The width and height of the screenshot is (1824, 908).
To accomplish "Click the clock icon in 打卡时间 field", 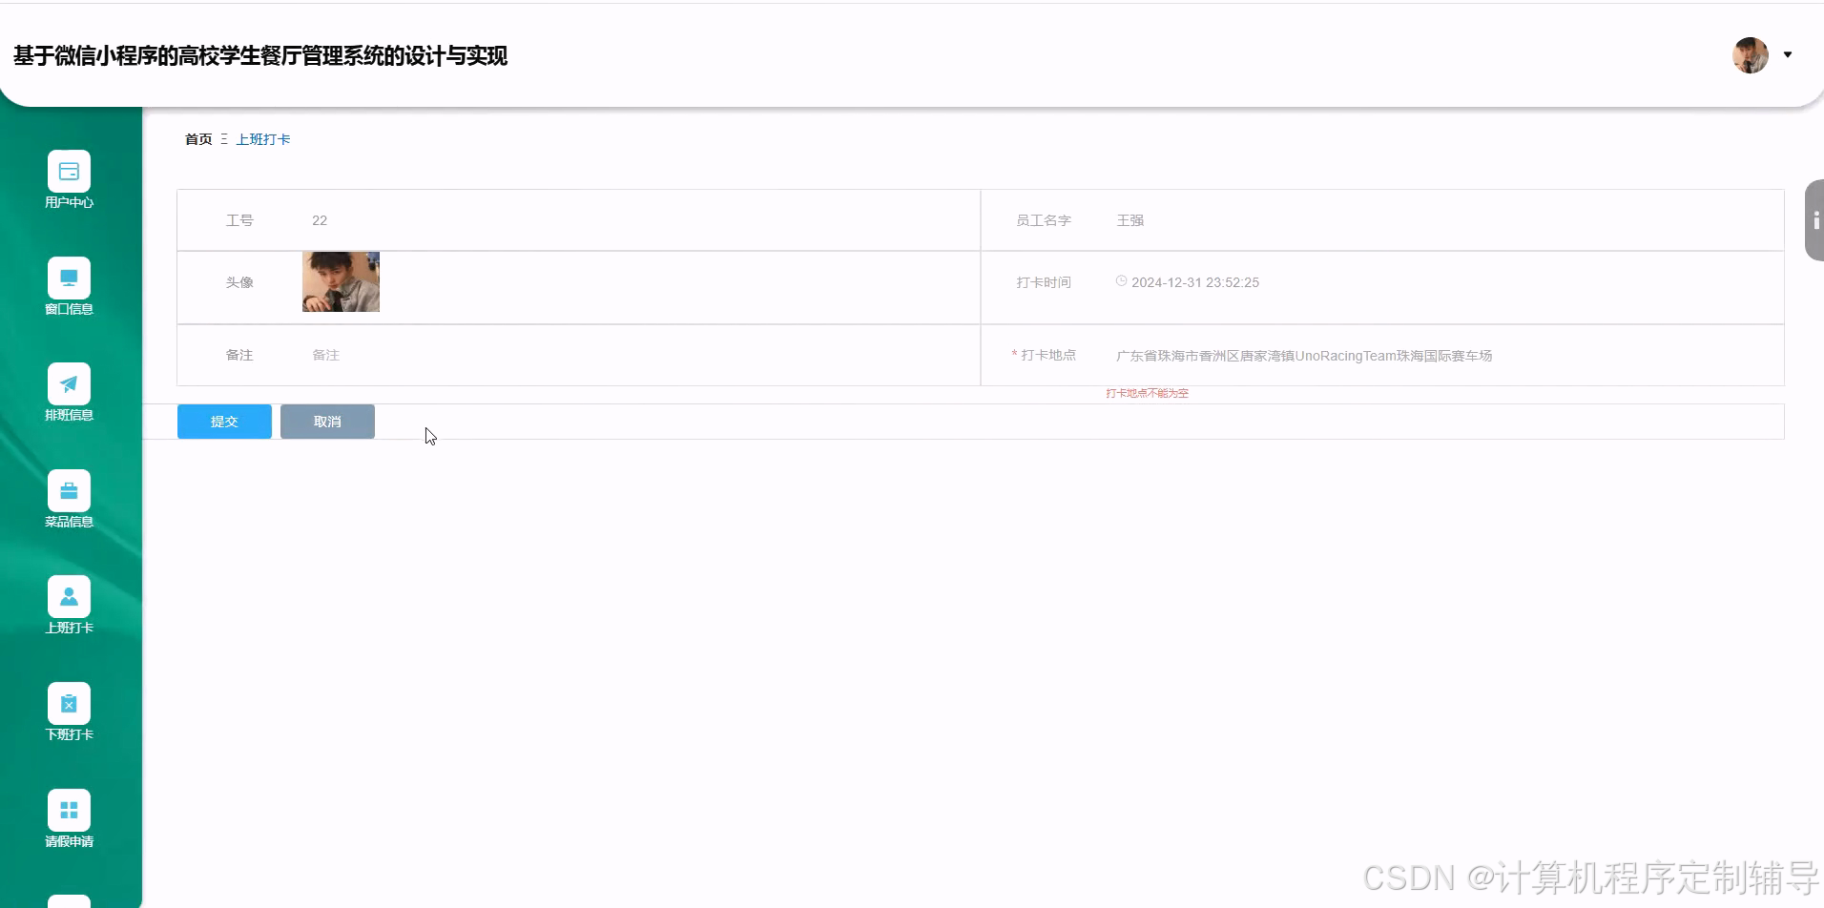I will [1122, 281].
